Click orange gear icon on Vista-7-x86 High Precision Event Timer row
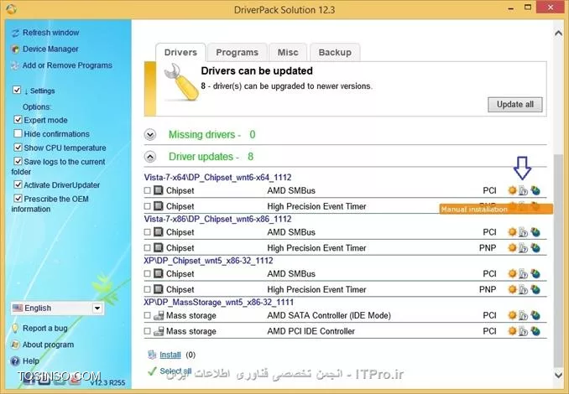Viewport: 569px width, 394px height. coord(512,248)
